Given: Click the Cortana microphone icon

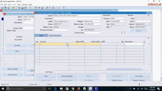Looking at the screenshot, I should [44, 89].
